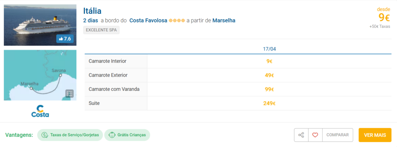Click the Costa cruise line logo
The image size is (397, 147).
point(40,111)
